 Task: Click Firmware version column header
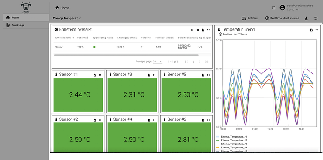165,38
